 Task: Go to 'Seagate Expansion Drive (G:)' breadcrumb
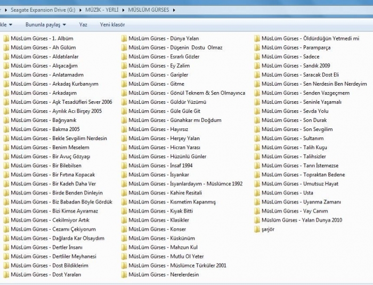(43, 10)
